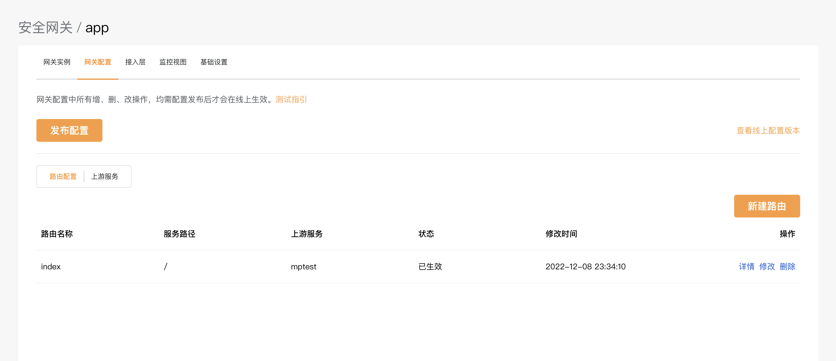The height and width of the screenshot is (361, 836).
Task: Select the 网关配置 tab
Action: click(x=98, y=62)
